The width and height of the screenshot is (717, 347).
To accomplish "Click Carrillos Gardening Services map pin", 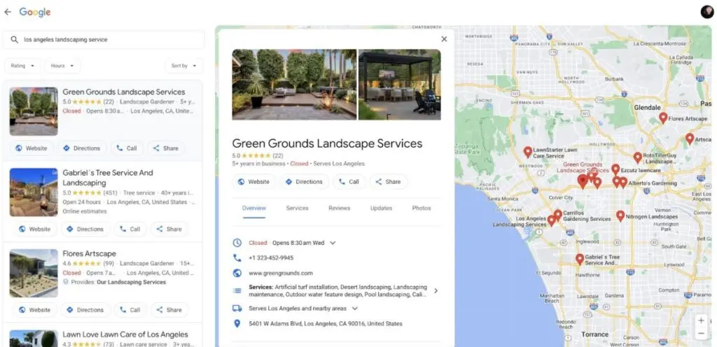I will tap(558, 215).
